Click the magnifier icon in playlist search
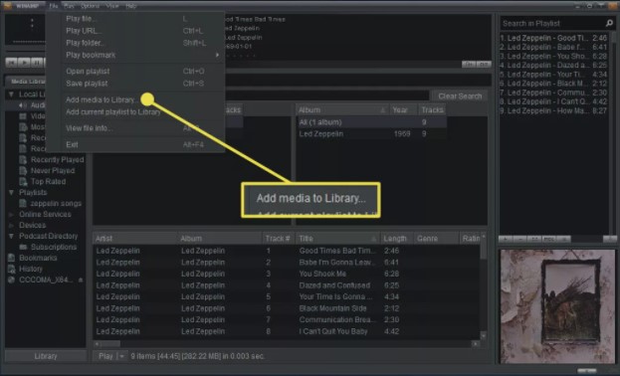620x376 pixels. click(x=609, y=23)
